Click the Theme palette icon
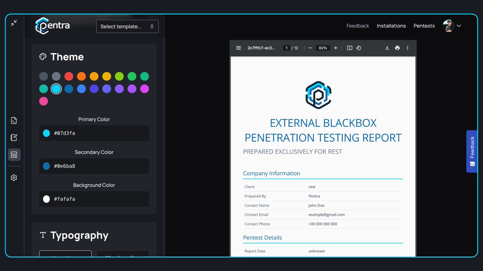The height and width of the screenshot is (271, 483). (43, 57)
